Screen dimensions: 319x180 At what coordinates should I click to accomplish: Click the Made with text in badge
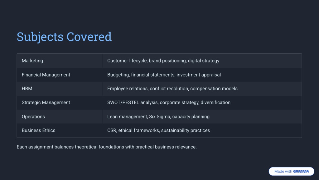pyautogui.click(x=283, y=172)
